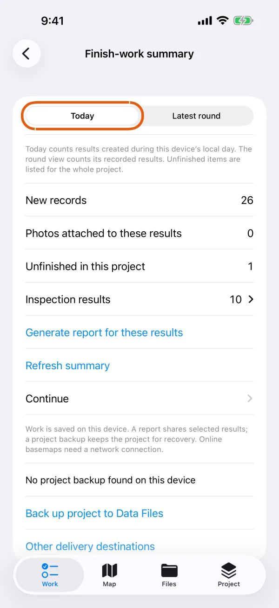Select the Today segment

[82, 116]
